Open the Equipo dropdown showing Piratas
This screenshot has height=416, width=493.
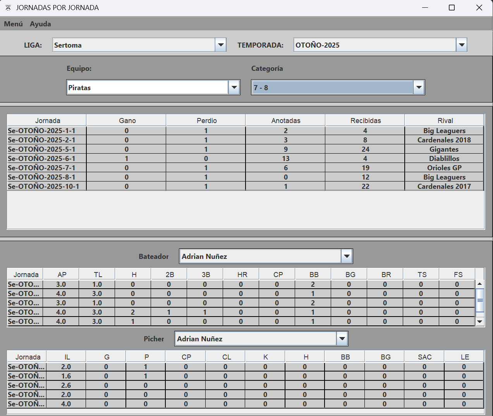coord(234,87)
